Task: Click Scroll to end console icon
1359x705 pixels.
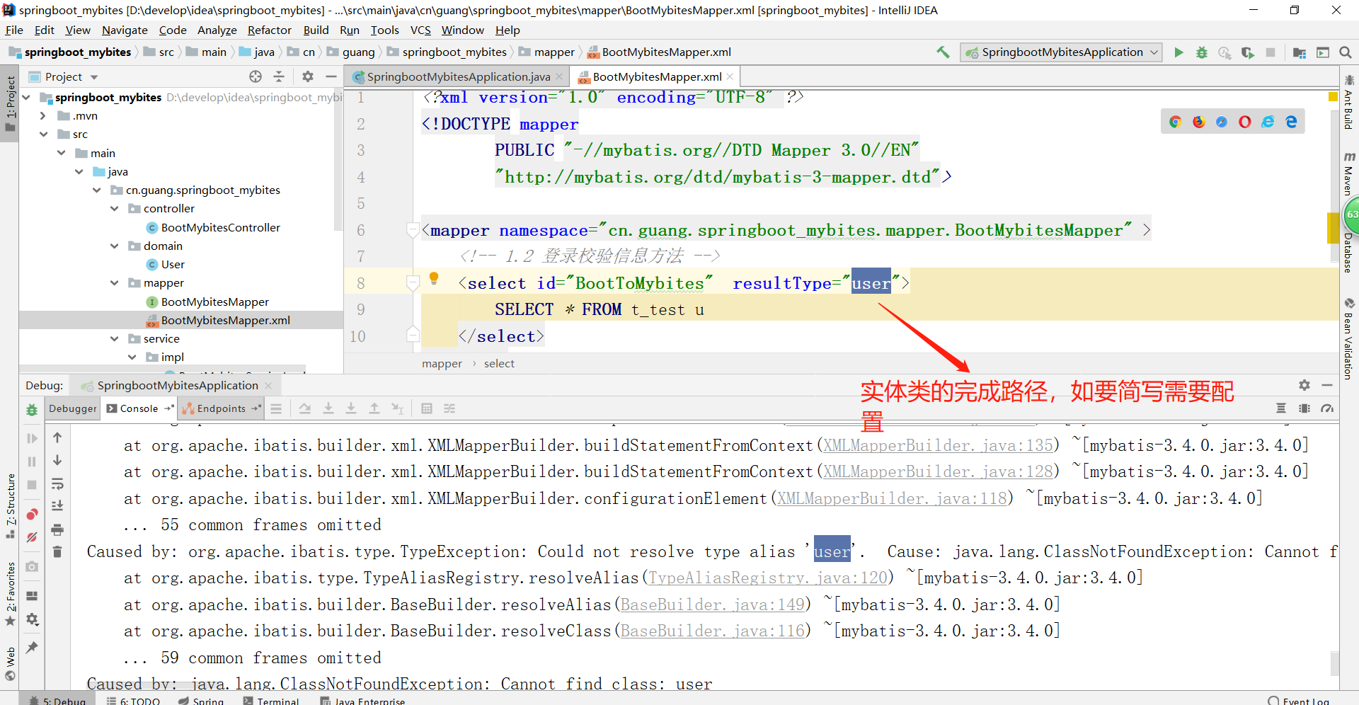Action: pyautogui.click(x=57, y=507)
